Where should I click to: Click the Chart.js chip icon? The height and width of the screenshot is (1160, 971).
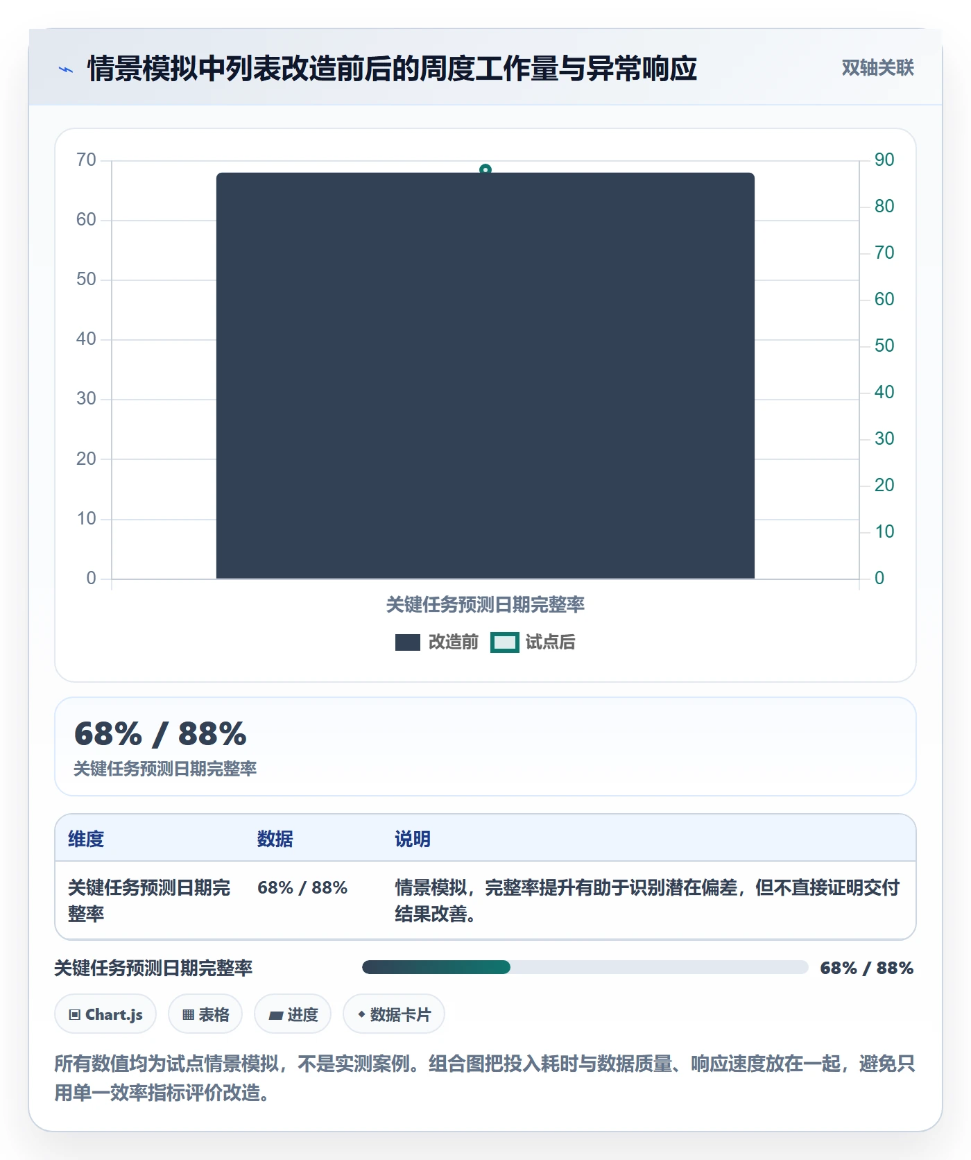75,1014
